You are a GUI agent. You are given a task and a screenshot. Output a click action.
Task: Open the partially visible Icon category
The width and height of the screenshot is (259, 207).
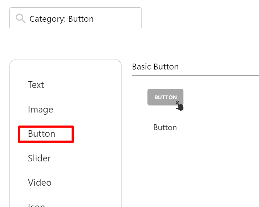tap(36, 204)
